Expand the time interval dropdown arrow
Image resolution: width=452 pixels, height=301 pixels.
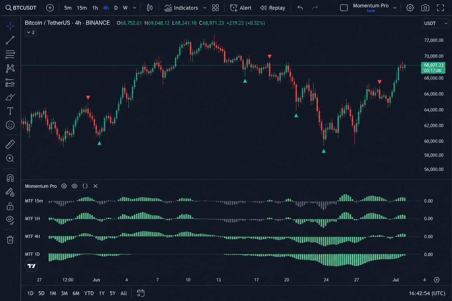click(134, 8)
